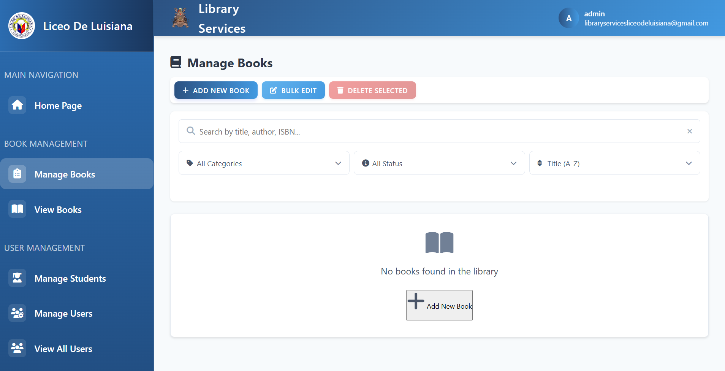The image size is (725, 371).
Task: Select the Manage Users group icon
Action: [x=17, y=313]
